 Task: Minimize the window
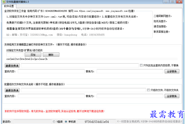tap(166, 2)
